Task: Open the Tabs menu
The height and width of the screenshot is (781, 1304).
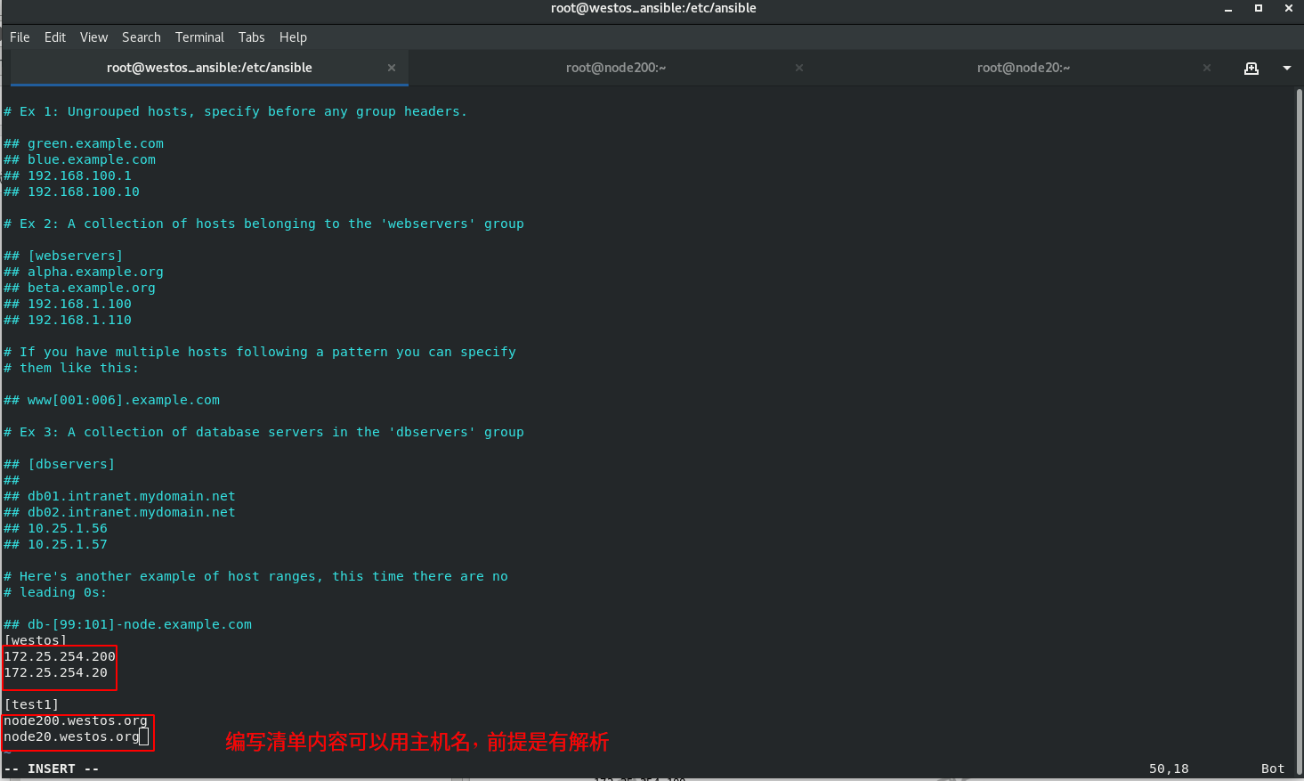Action: [252, 37]
